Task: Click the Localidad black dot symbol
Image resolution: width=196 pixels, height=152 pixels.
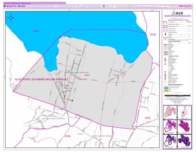Action: [x=165, y=34]
